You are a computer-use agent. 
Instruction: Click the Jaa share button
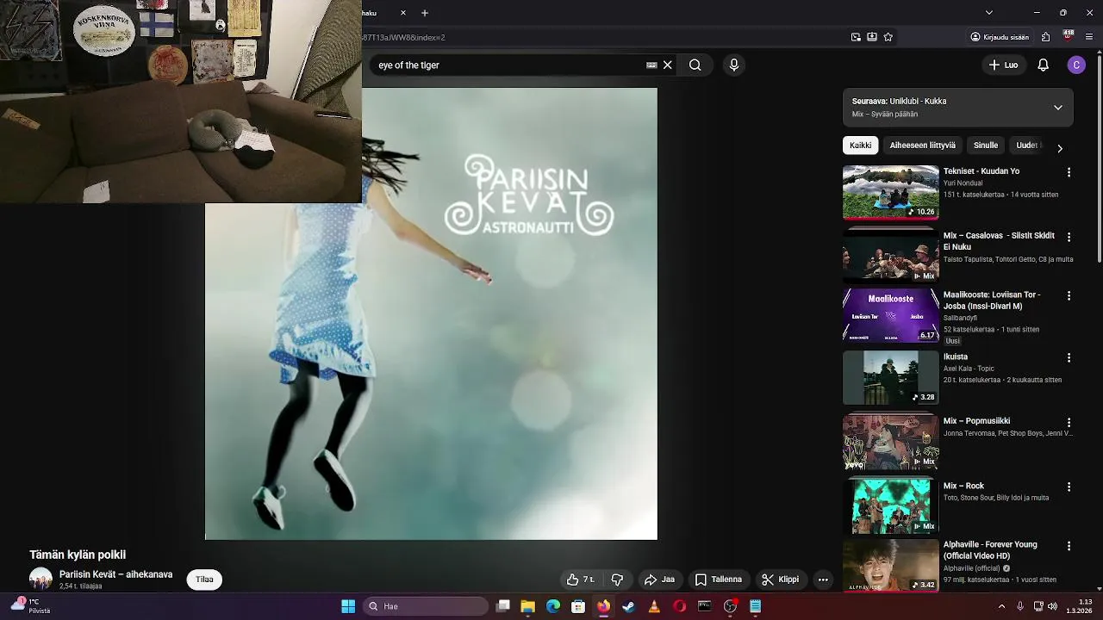(659, 580)
